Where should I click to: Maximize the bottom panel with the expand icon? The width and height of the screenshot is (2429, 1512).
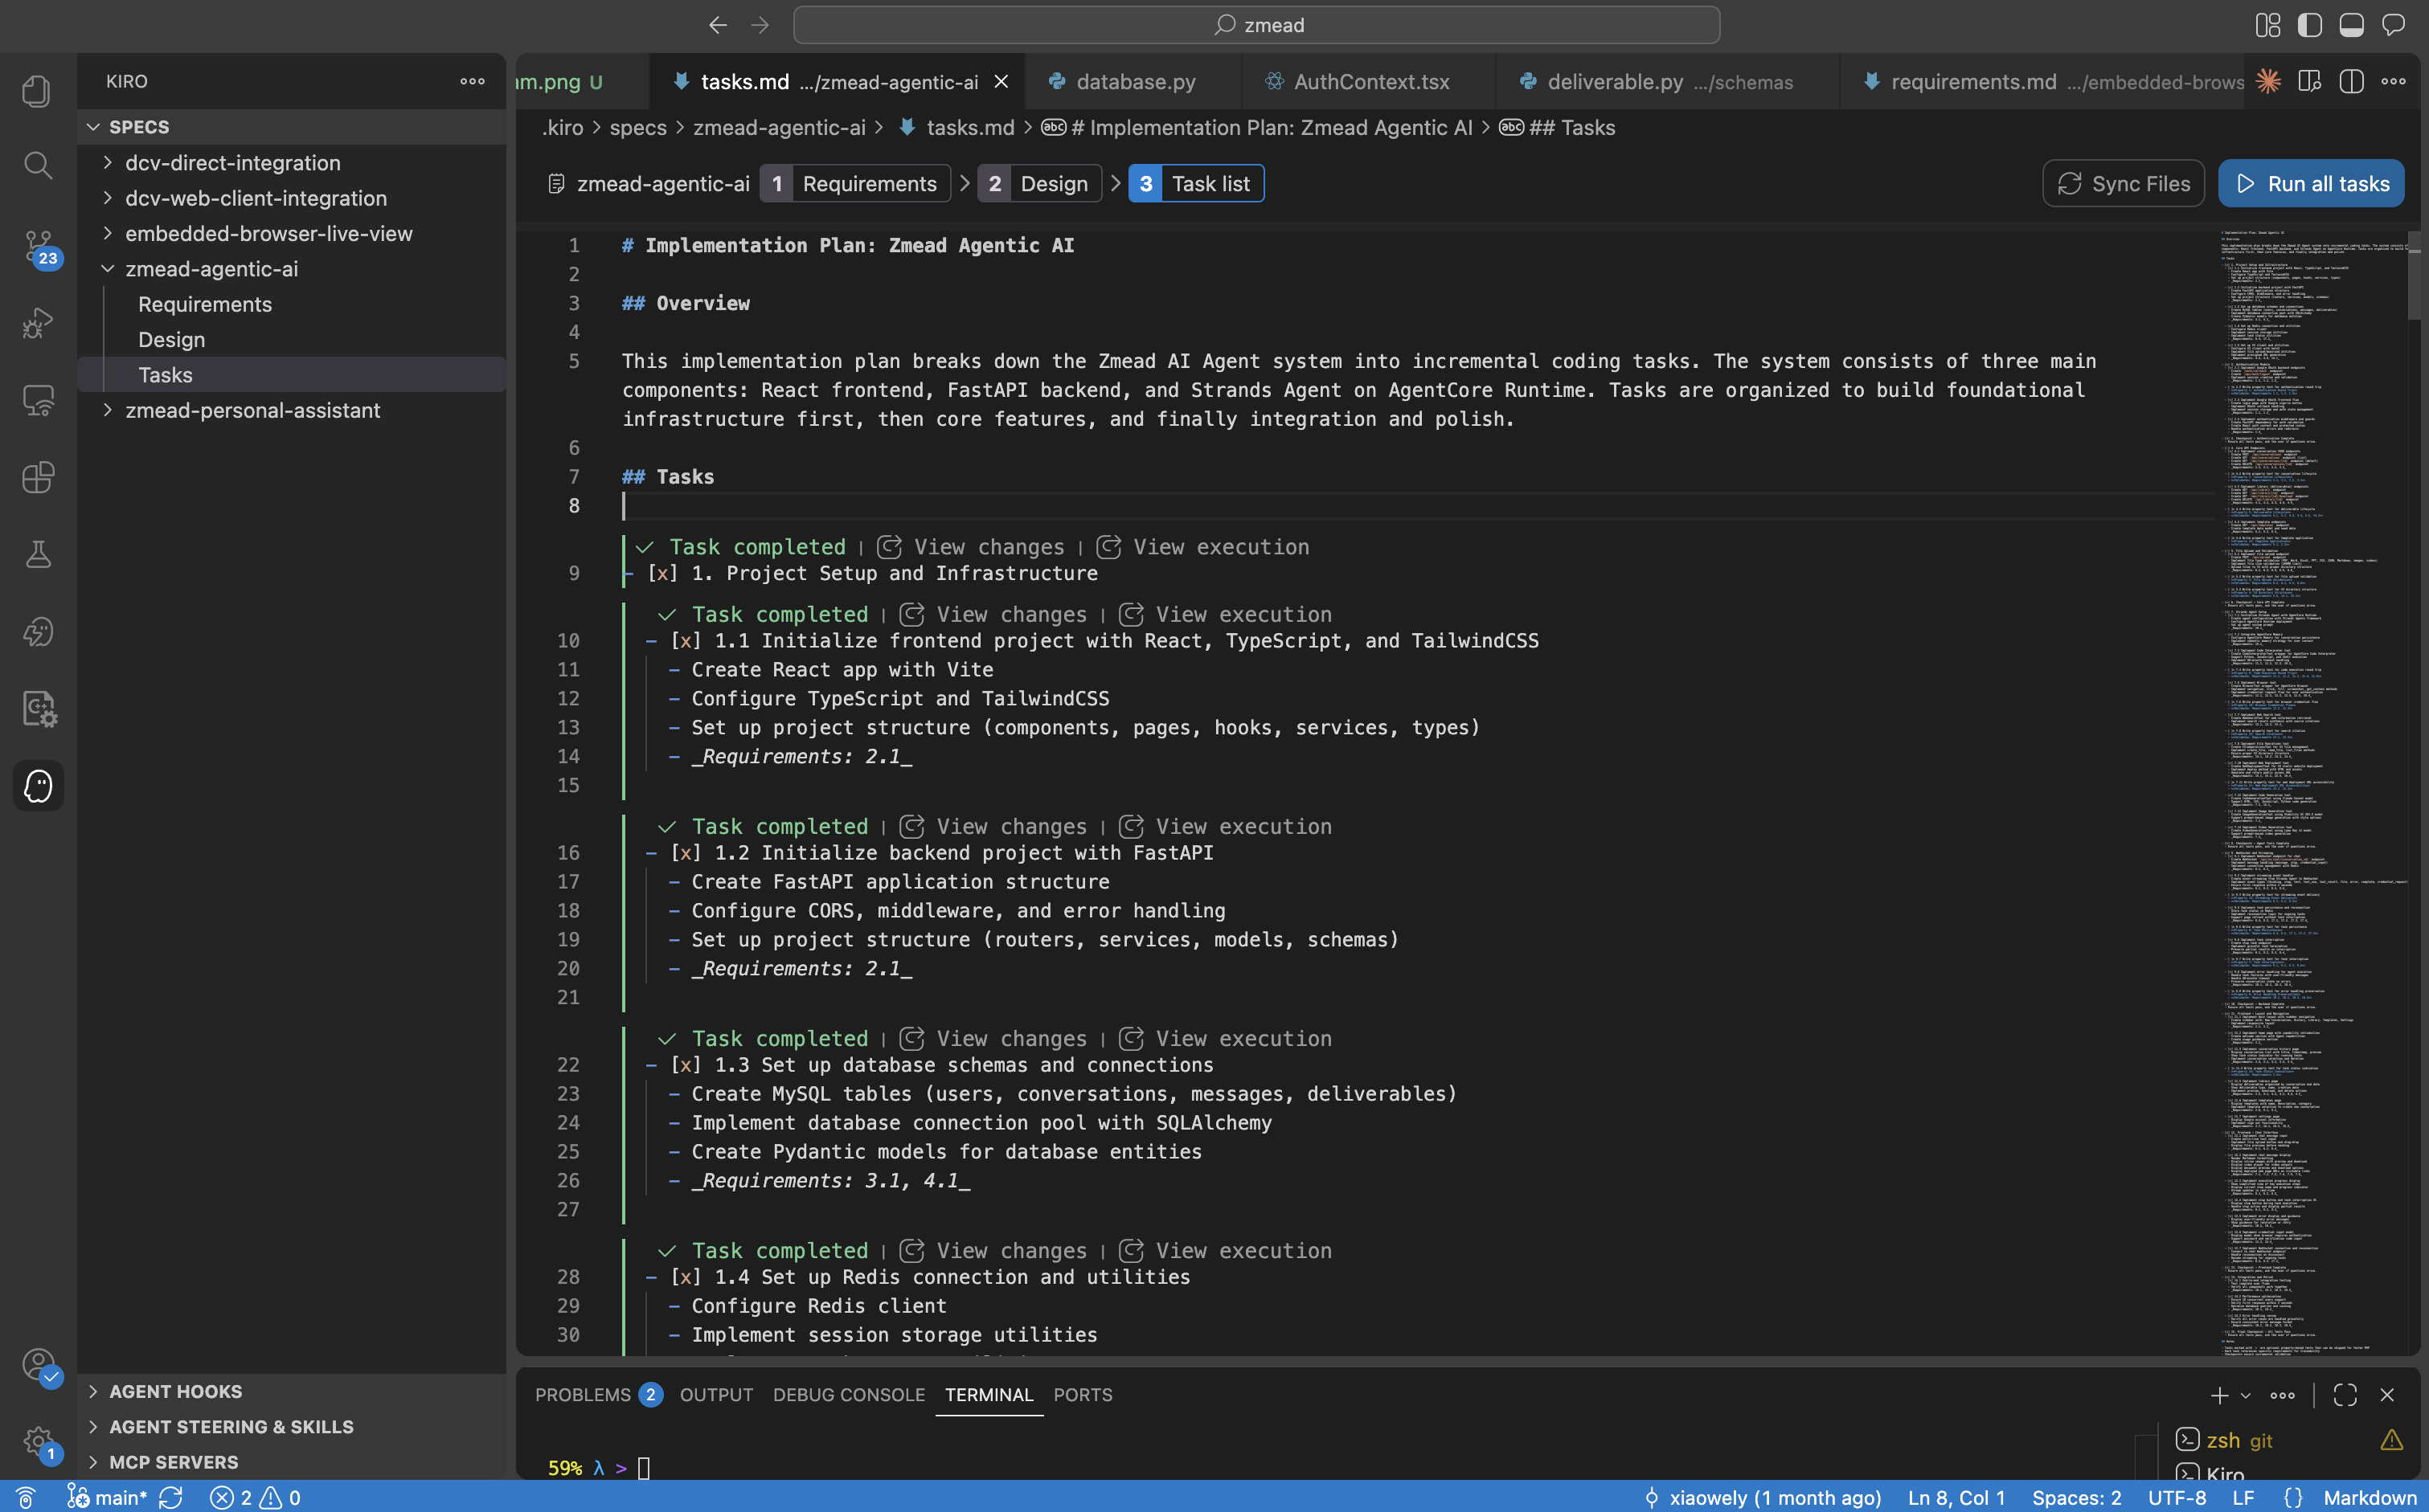pyautogui.click(x=2346, y=1394)
